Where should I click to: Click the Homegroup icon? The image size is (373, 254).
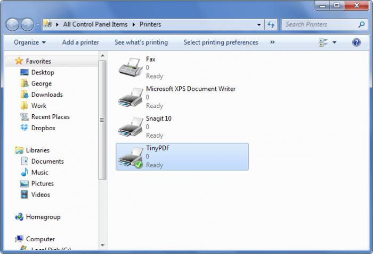pos(19,217)
